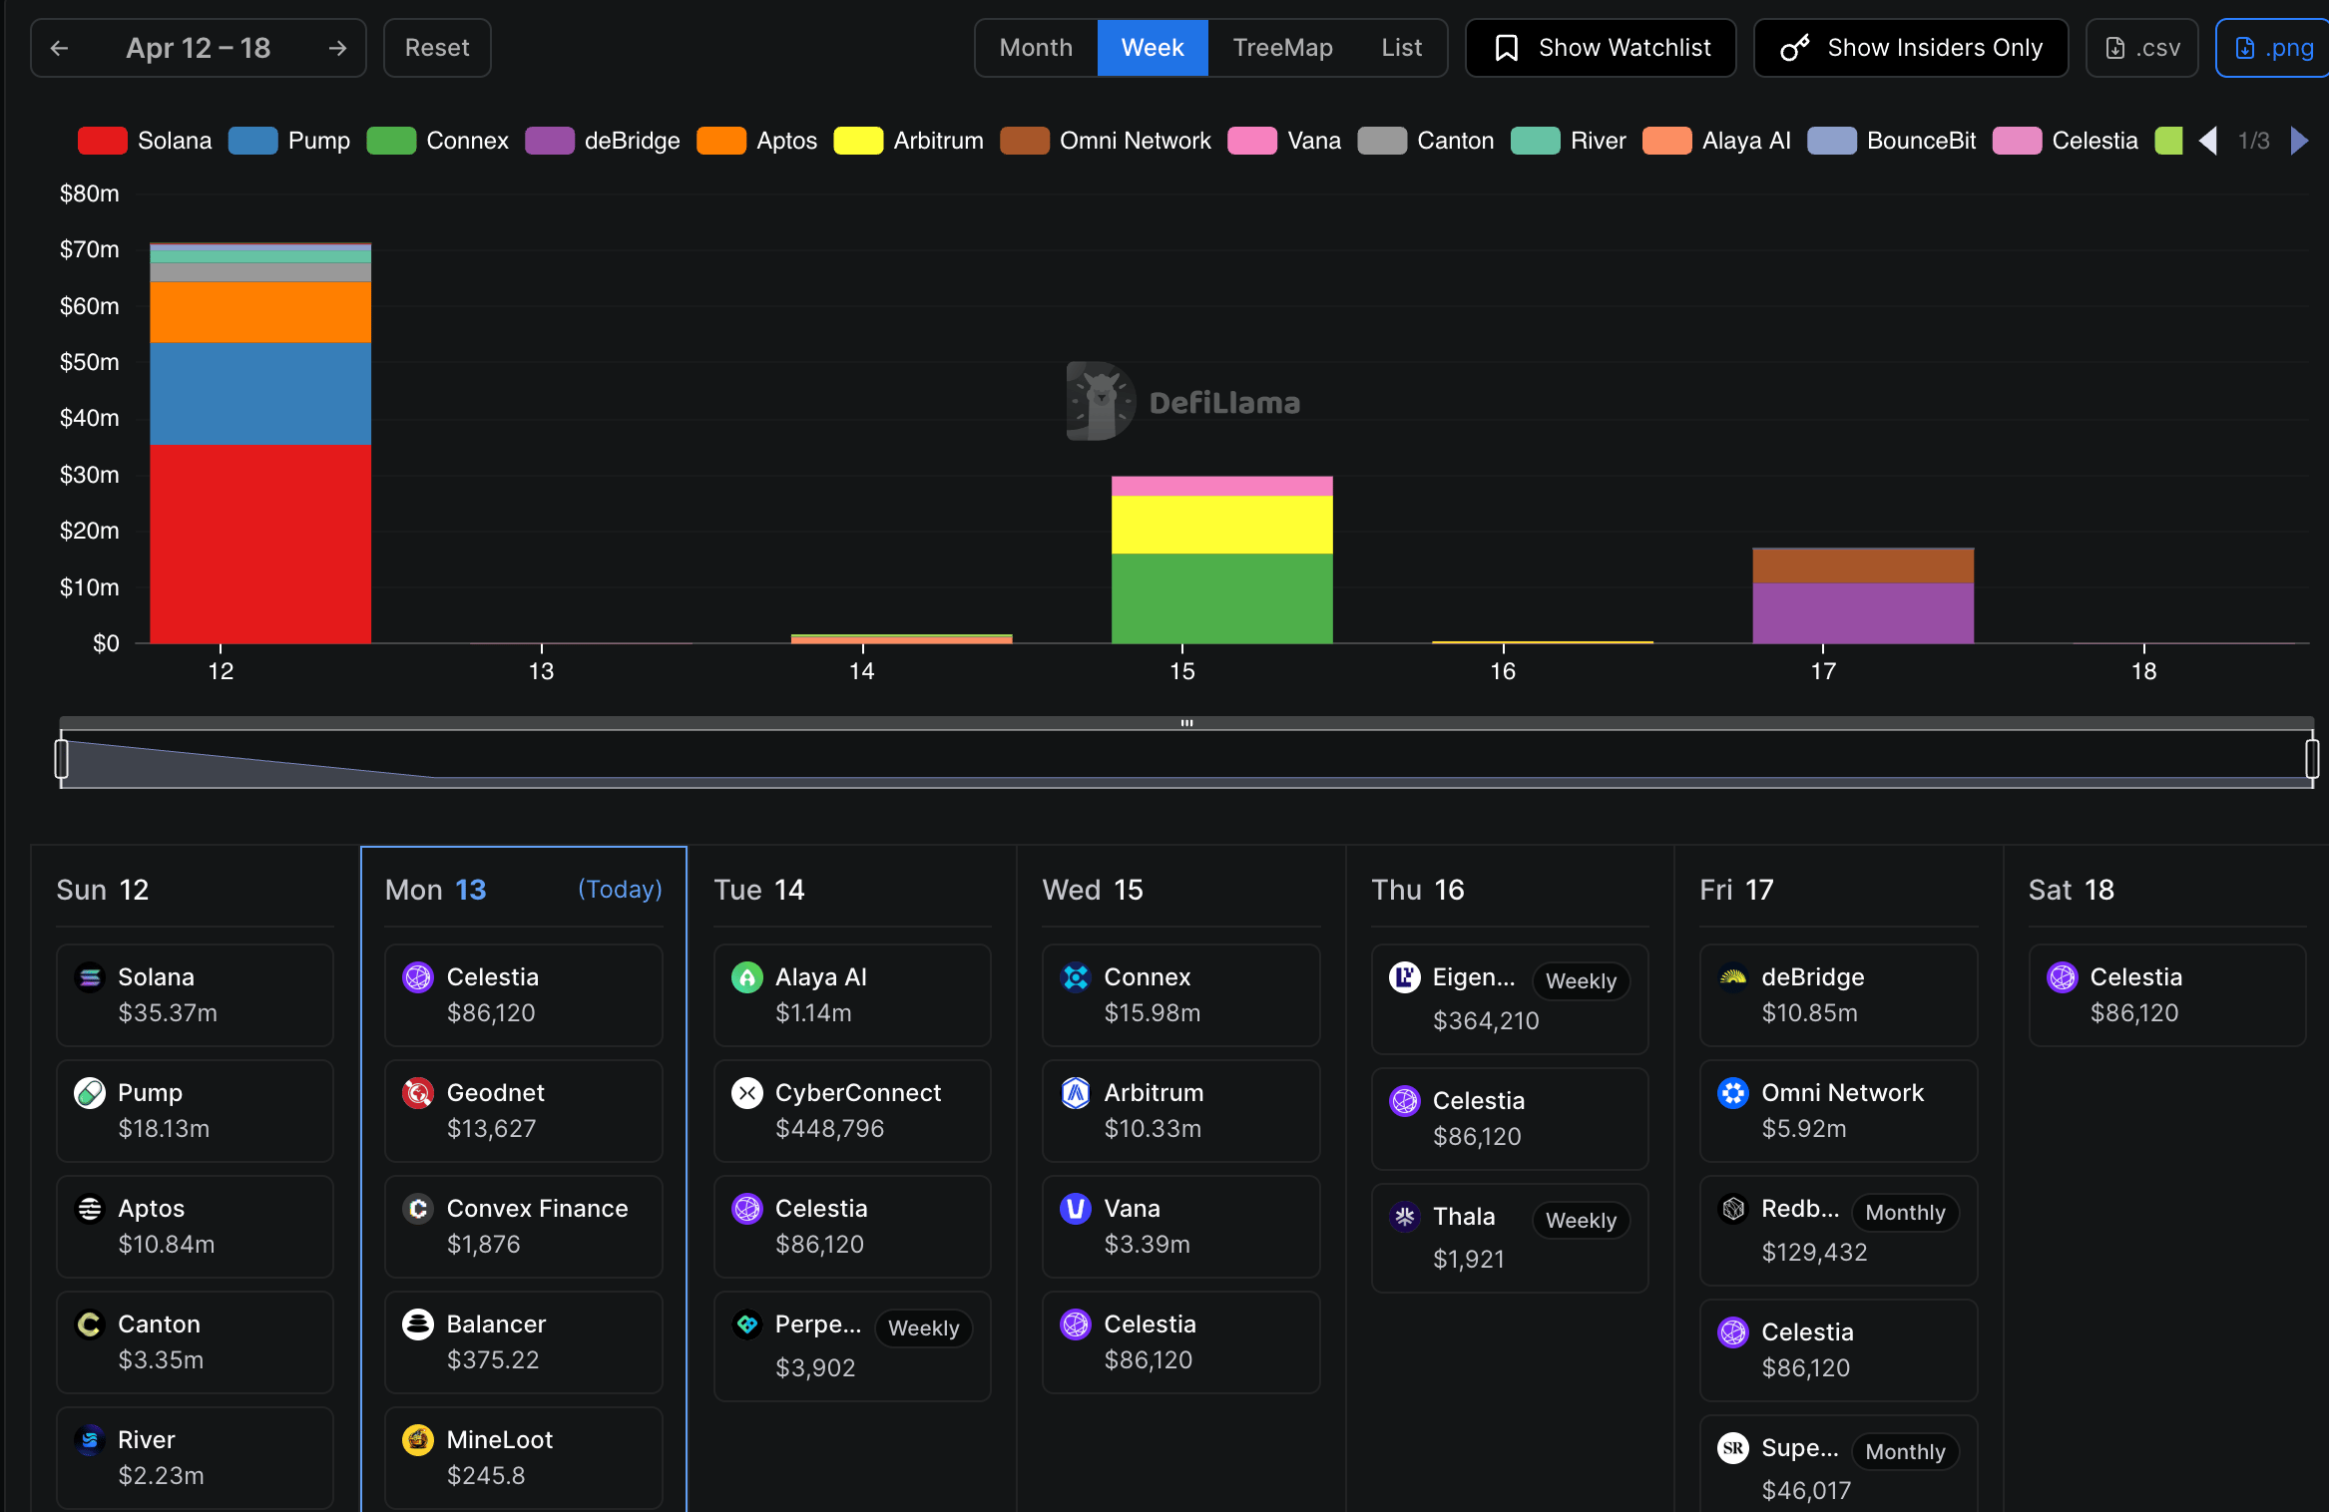2329x1512 pixels.
Task: Toggle Show Watchlist bookmark button
Action: click(1601, 48)
